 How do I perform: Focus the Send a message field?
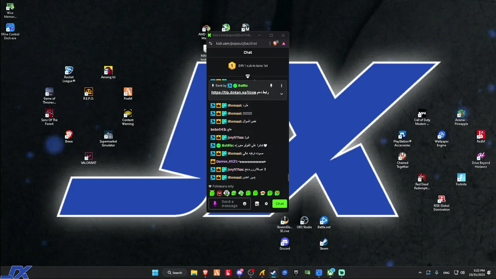point(229,204)
